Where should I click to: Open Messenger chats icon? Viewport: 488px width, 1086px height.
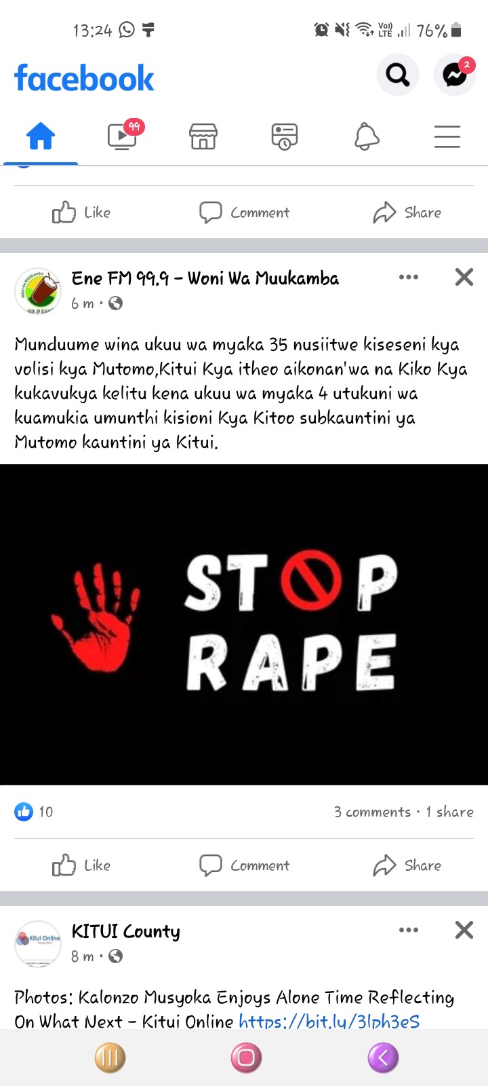(455, 75)
